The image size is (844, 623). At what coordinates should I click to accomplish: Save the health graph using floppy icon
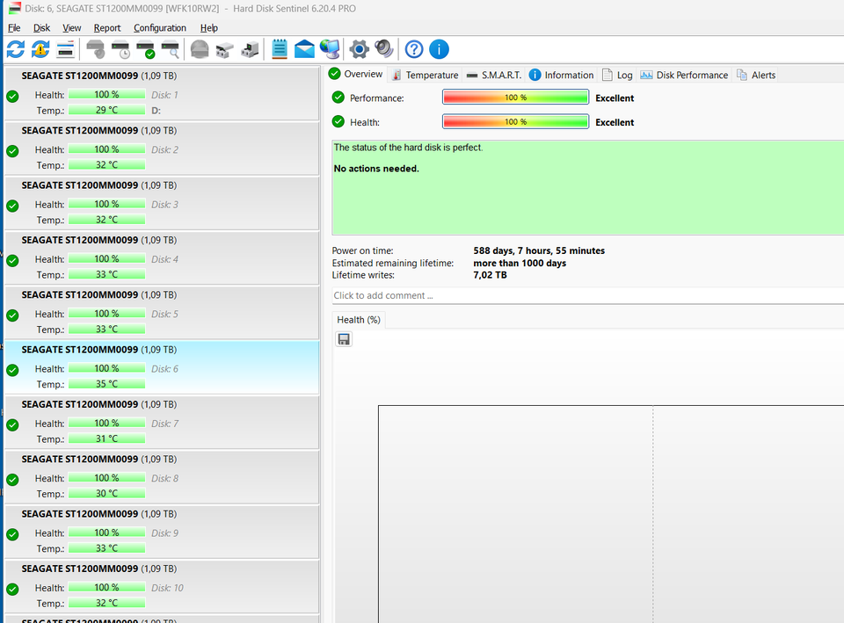tap(344, 339)
